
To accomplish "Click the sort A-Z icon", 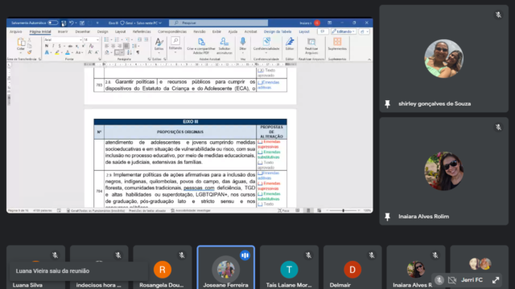I will [130, 52].
